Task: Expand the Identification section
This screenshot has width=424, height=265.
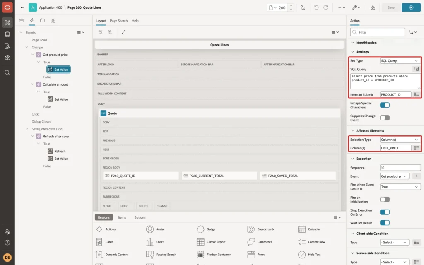Action: (353, 43)
